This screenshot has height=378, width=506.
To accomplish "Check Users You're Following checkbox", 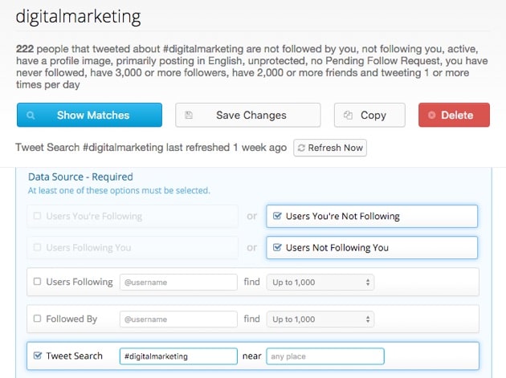I will tap(38, 215).
